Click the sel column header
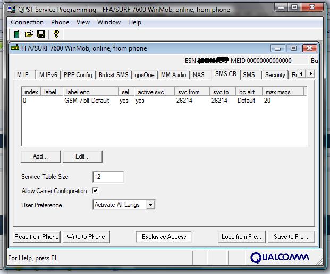This screenshot has width=330, height=274. tap(126, 92)
